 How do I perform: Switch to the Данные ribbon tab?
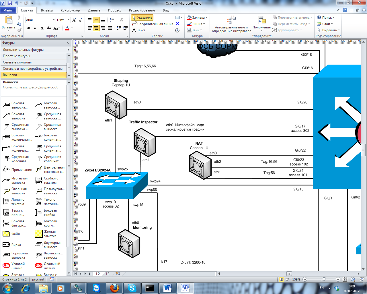[x=94, y=10]
